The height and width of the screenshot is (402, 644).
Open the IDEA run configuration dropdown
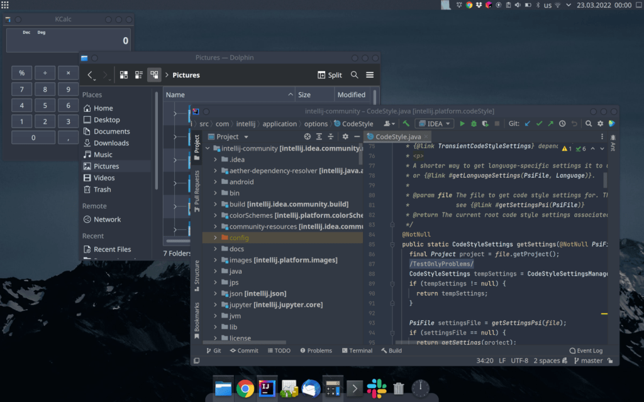pos(436,124)
